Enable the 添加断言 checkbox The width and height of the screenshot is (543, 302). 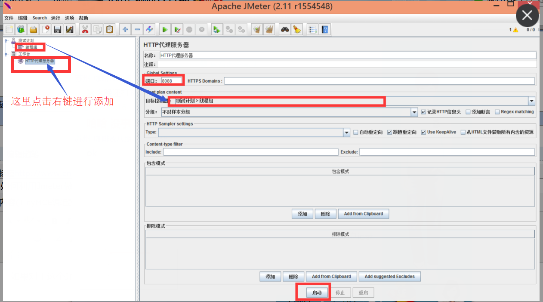pyautogui.click(x=468, y=112)
